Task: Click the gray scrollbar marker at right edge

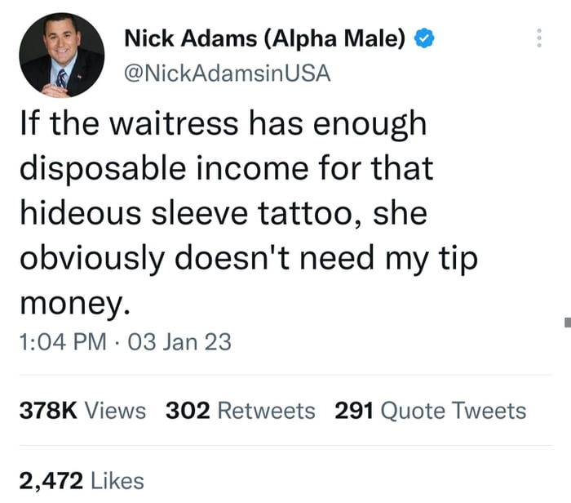Action: pos(568,323)
